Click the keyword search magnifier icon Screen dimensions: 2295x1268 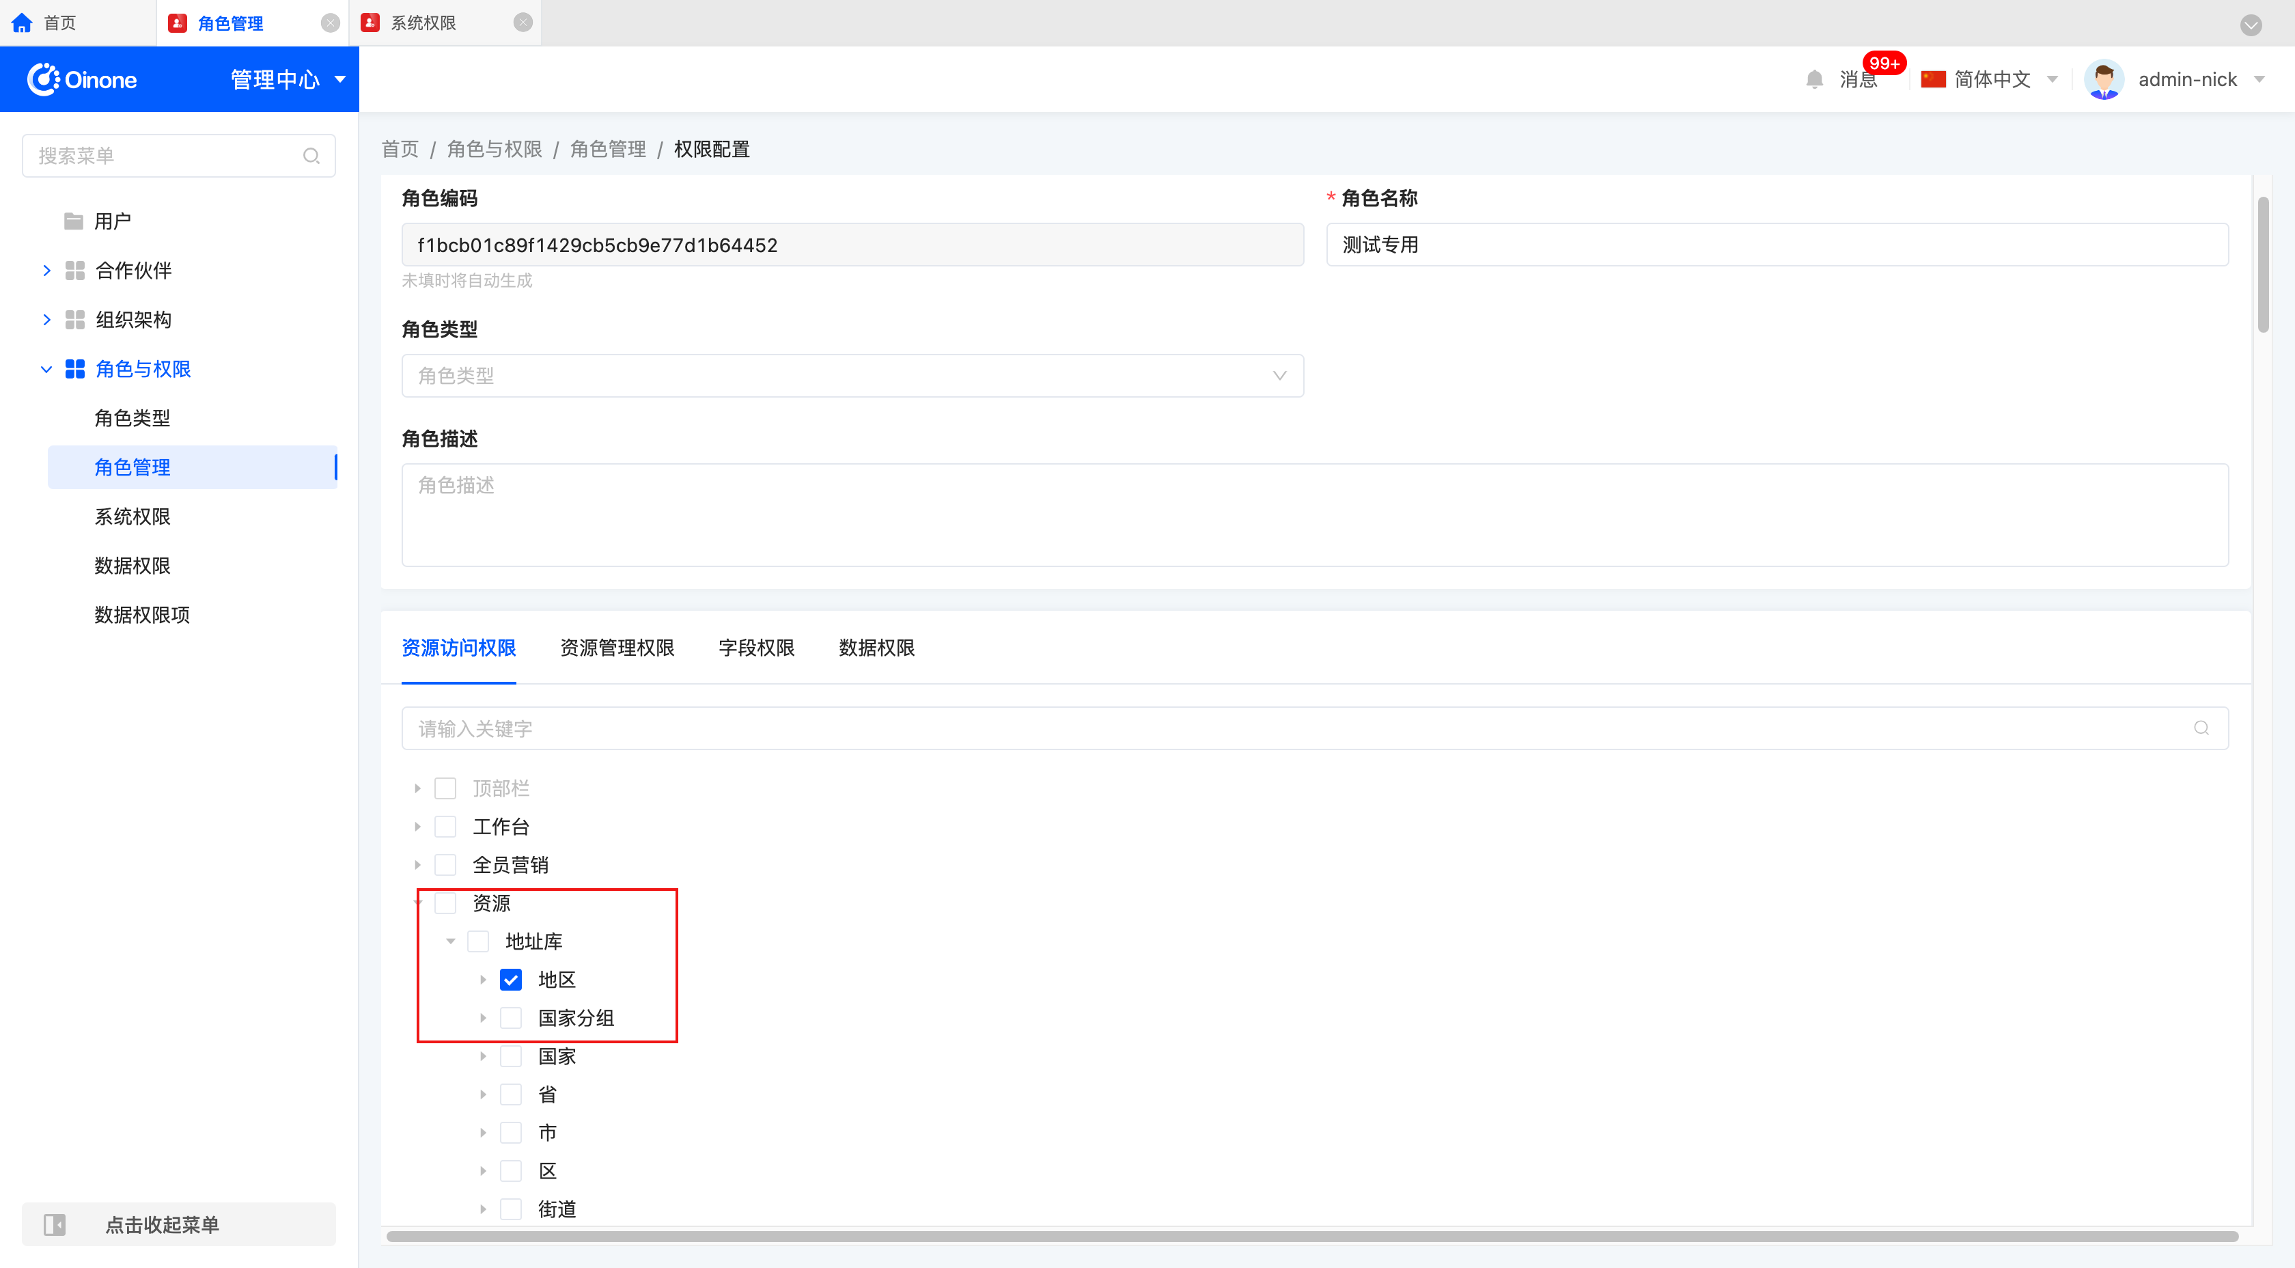[2201, 728]
